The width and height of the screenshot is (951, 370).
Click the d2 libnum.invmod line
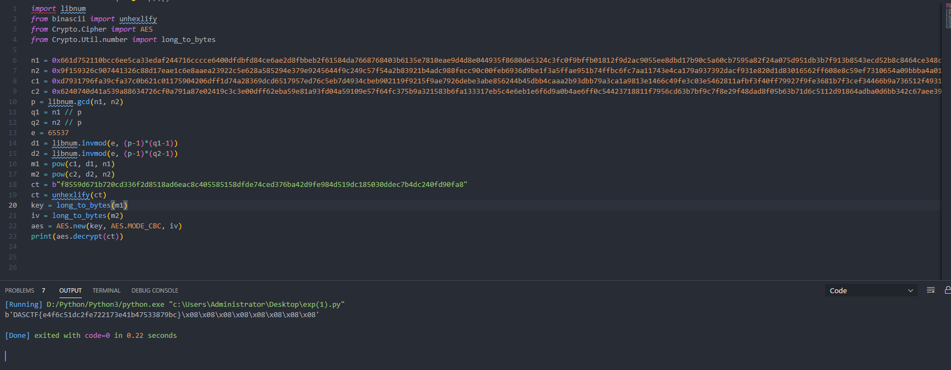point(104,154)
